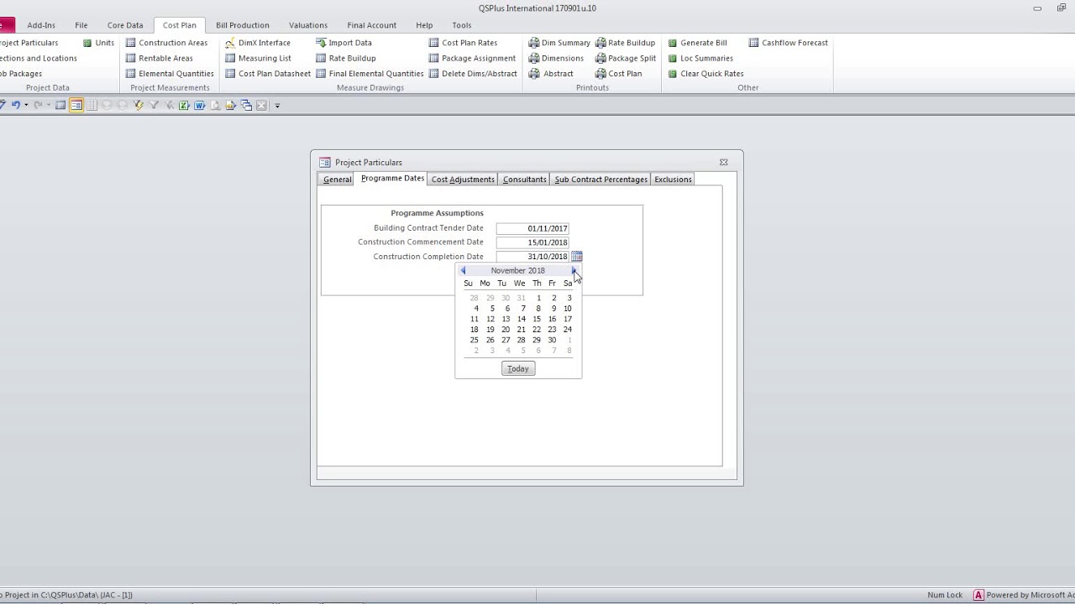
Task: Go to next month in calendar
Action: (x=574, y=271)
